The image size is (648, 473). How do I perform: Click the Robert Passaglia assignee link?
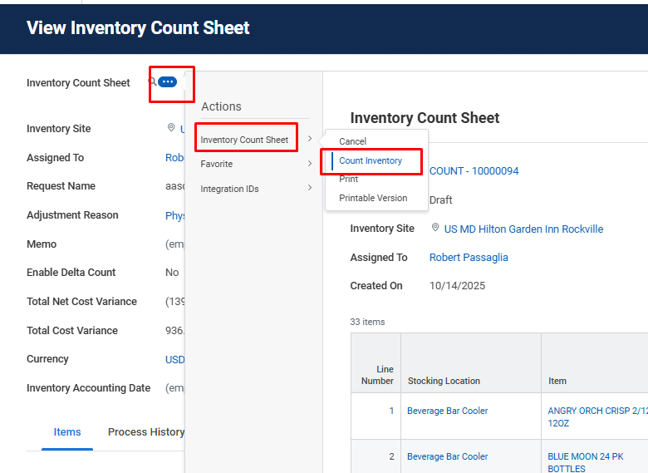coord(469,258)
